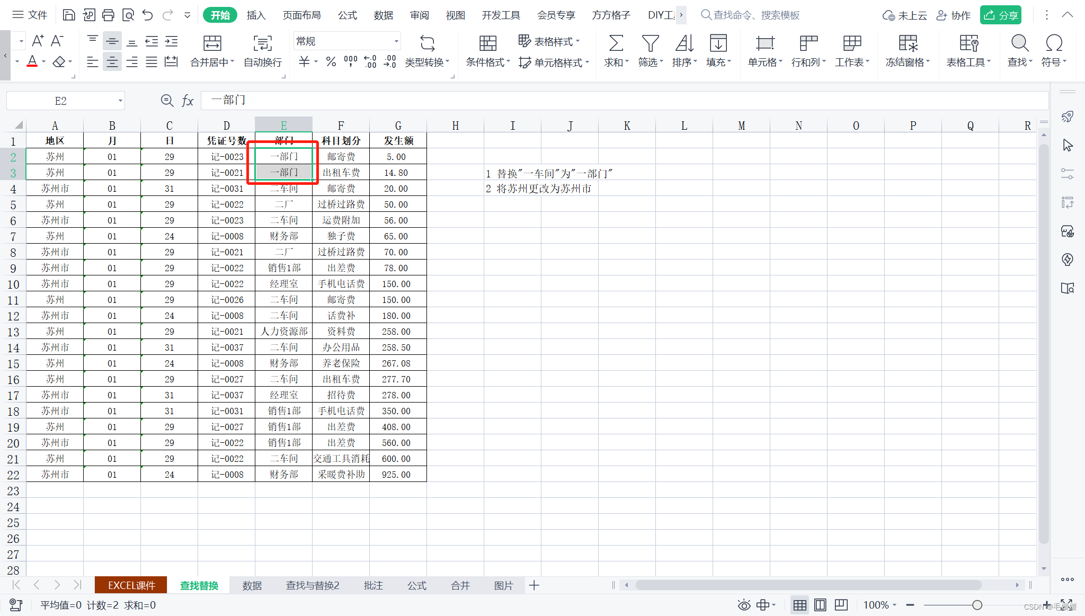Click the 协作 collaborate button
This screenshot has width=1085, height=616.
tap(954, 15)
